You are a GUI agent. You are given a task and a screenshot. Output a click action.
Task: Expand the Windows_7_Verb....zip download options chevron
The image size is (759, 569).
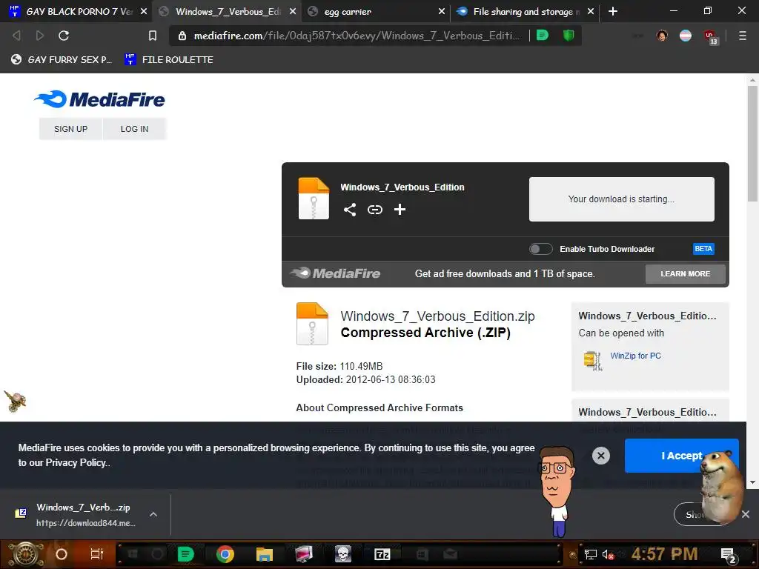(x=153, y=514)
